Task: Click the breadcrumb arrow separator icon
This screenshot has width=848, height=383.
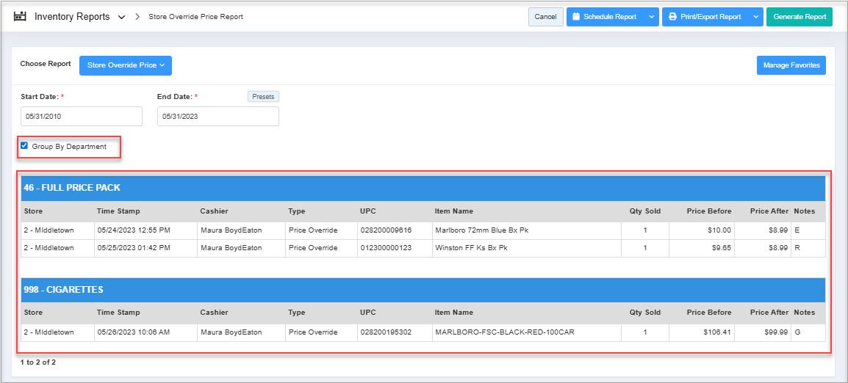Action: click(x=137, y=16)
